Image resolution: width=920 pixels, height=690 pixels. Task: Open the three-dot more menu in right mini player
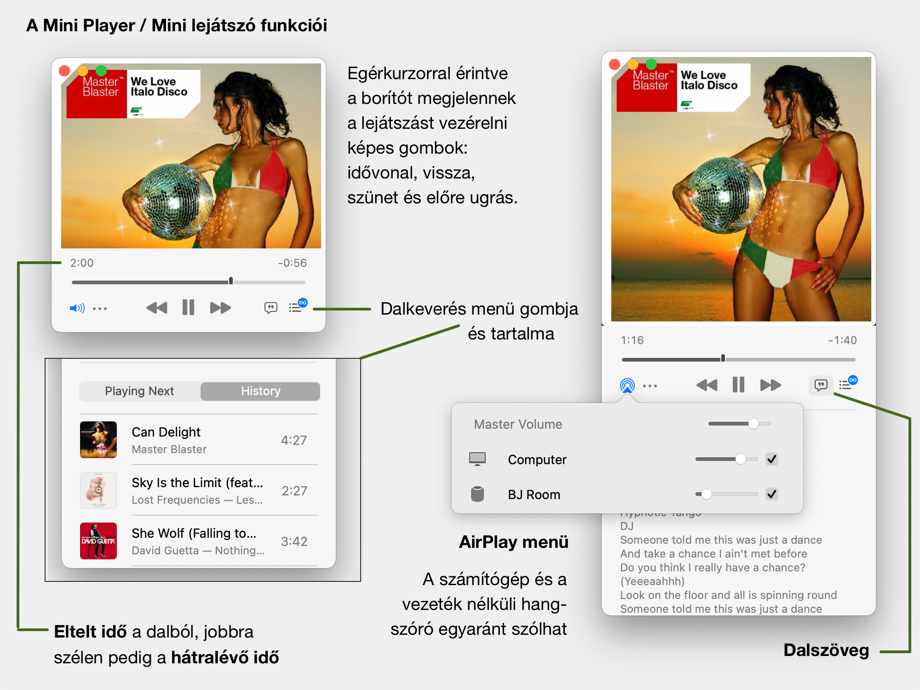(650, 386)
